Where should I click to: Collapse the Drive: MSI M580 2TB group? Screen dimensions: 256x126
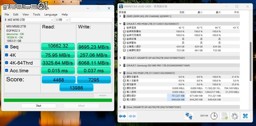tap(120, 73)
